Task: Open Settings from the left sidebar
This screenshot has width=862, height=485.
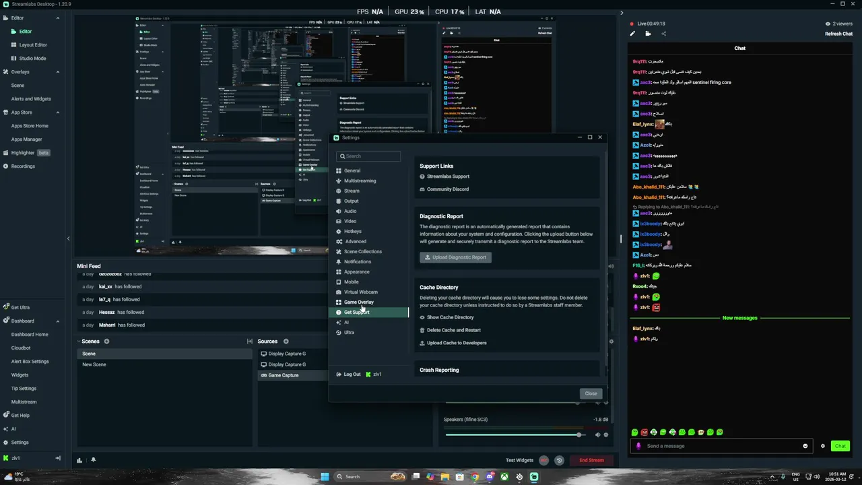Action: 20,443
